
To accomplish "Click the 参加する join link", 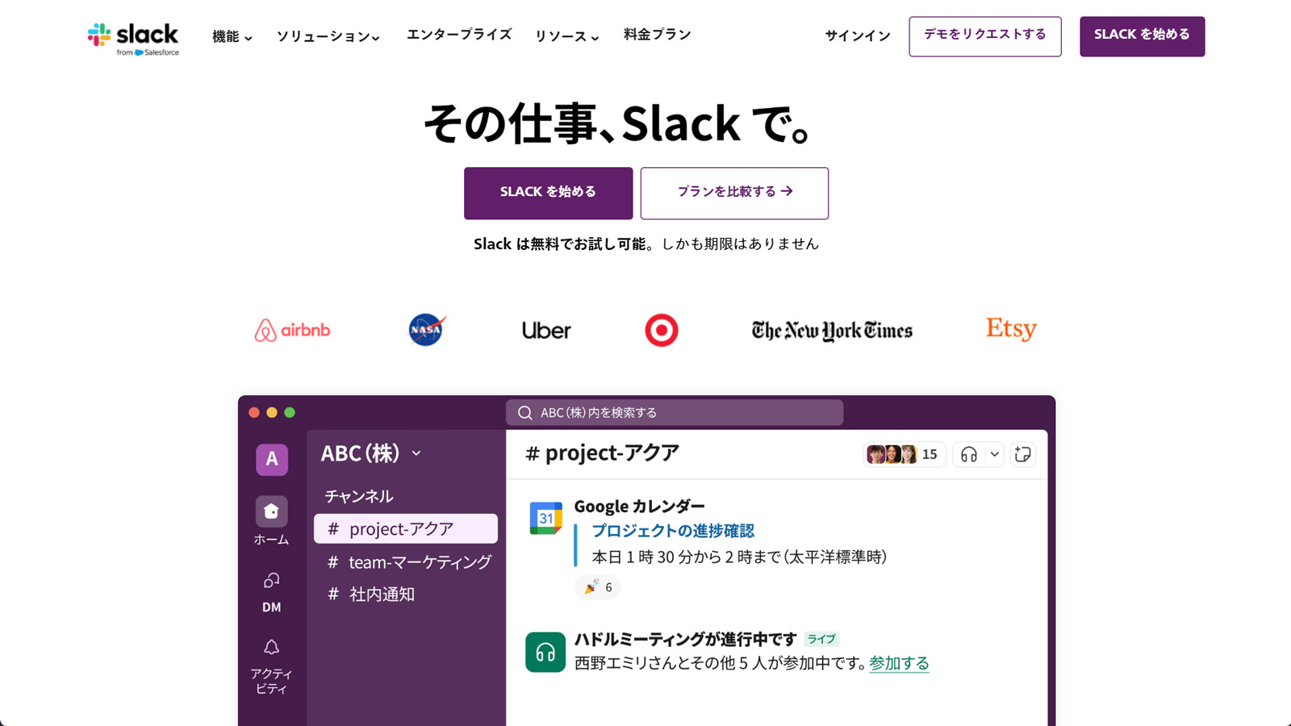I will click(x=899, y=663).
